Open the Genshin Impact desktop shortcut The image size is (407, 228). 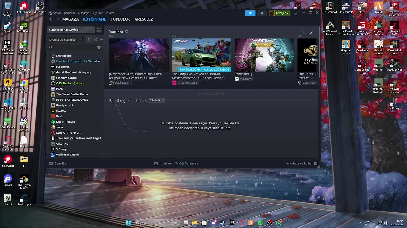(x=378, y=47)
